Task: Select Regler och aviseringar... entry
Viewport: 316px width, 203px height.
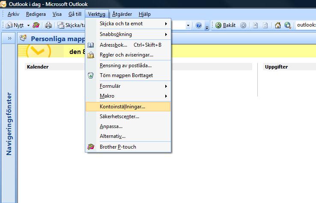Action: [128, 55]
